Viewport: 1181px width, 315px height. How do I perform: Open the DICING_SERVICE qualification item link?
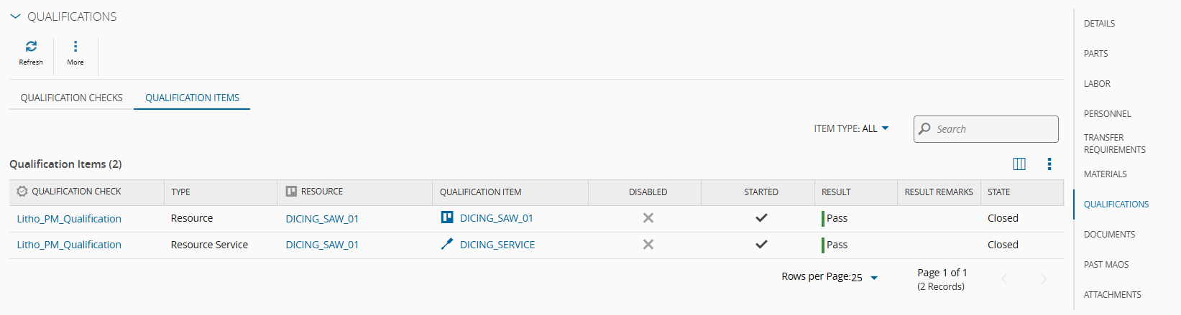coord(497,245)
